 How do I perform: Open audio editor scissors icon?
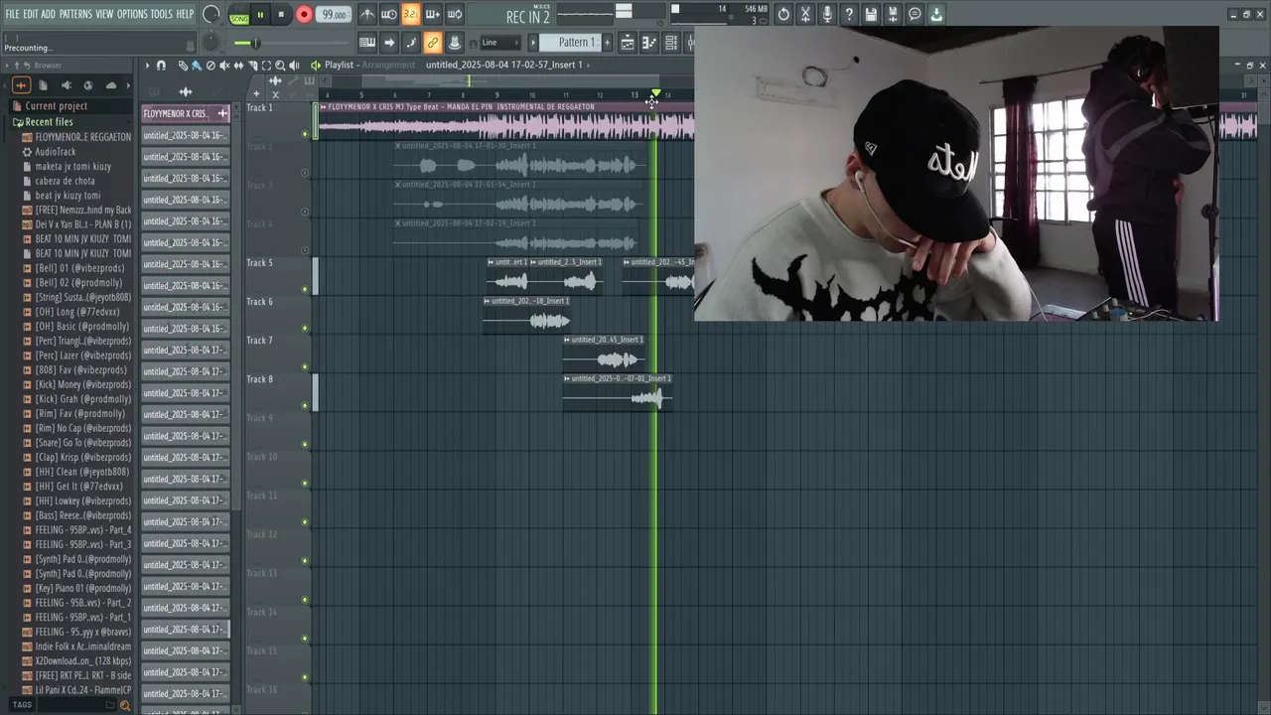pos(805,14)
